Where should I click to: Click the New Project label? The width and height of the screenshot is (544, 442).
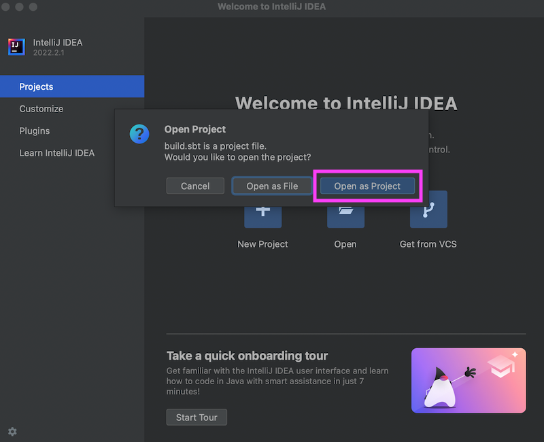262,244
